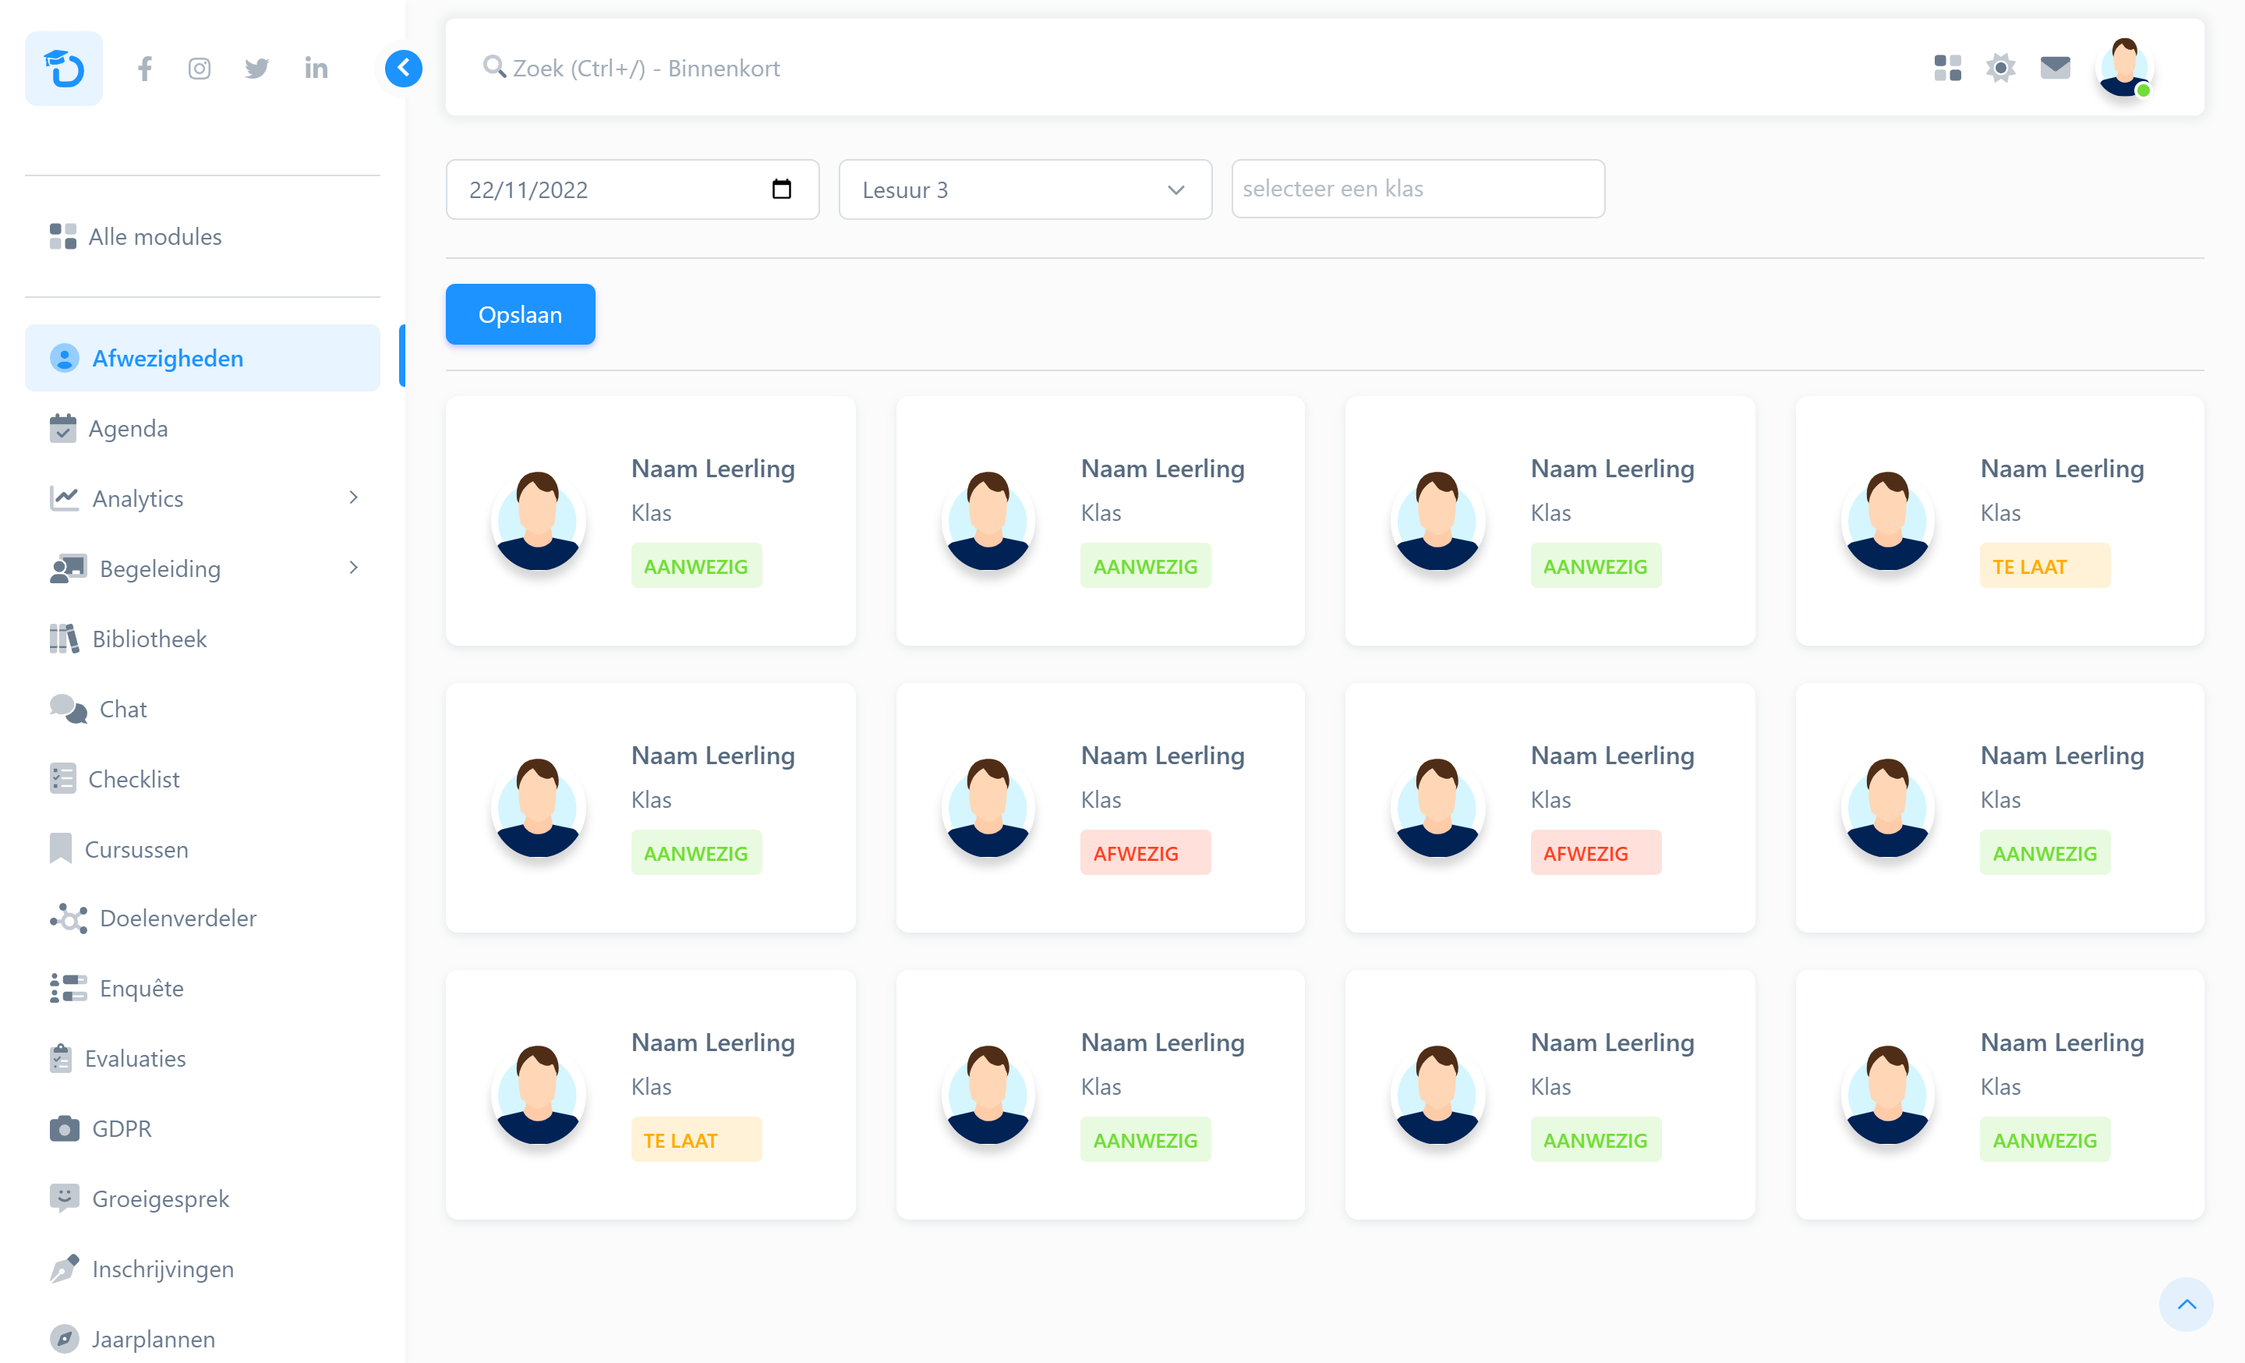2245x1363 pixels.
Task: Click the Enquête list icon
Action: click(x=69, y=989)
